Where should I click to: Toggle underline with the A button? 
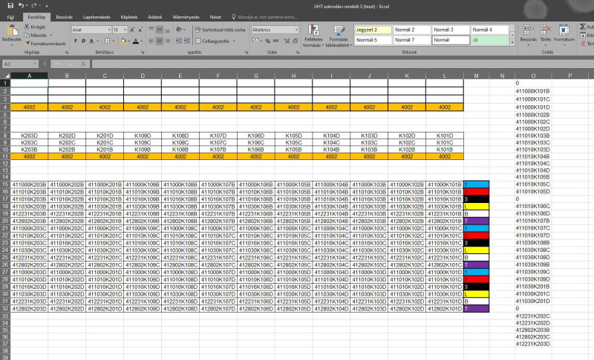point(91,41)
